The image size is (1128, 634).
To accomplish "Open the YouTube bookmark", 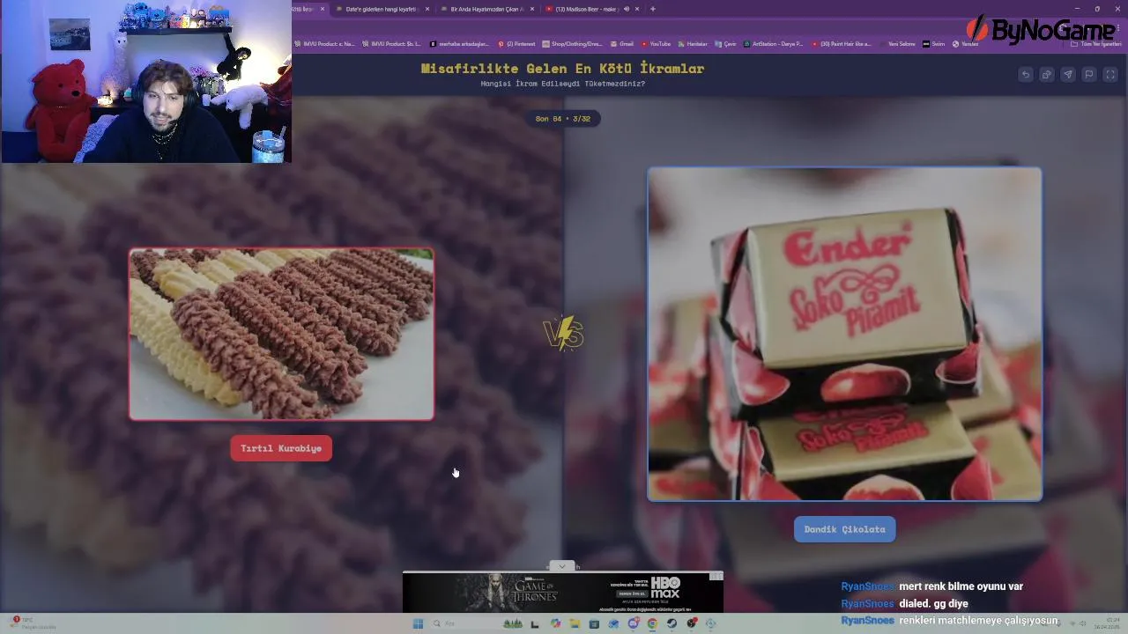I will click(x=657, y=44).
